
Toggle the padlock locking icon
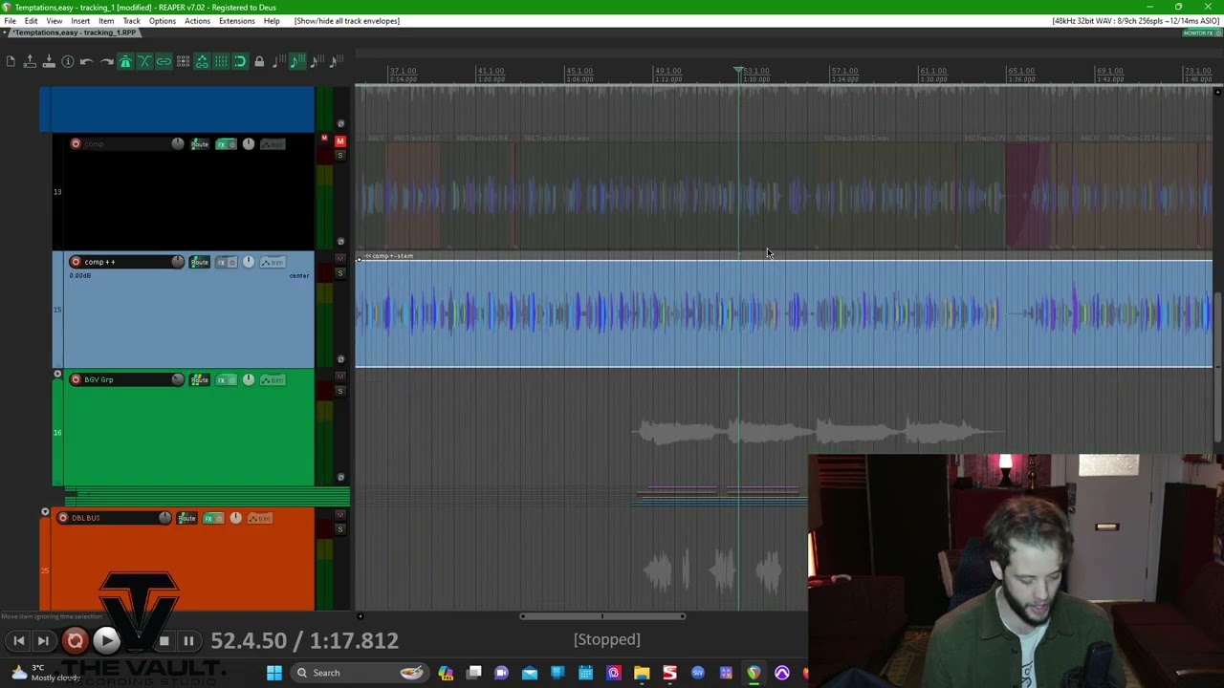coord(259,61)
